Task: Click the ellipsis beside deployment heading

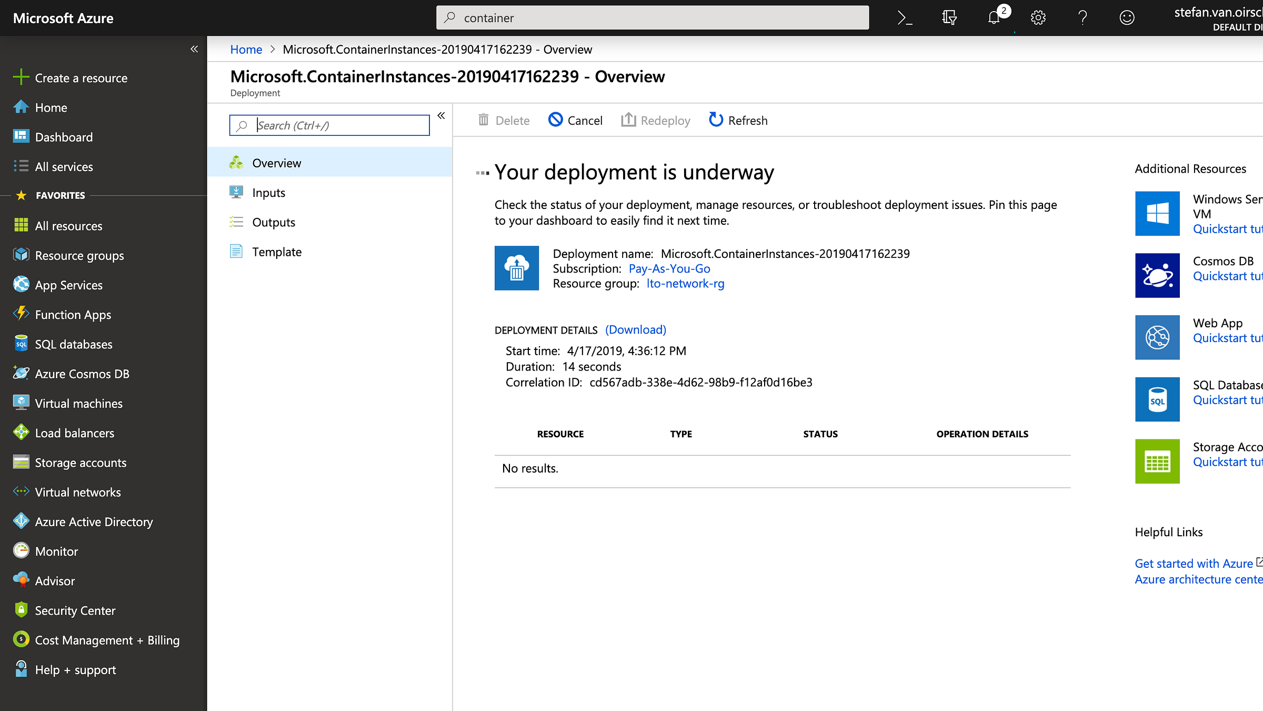Action: pos(483,173)
